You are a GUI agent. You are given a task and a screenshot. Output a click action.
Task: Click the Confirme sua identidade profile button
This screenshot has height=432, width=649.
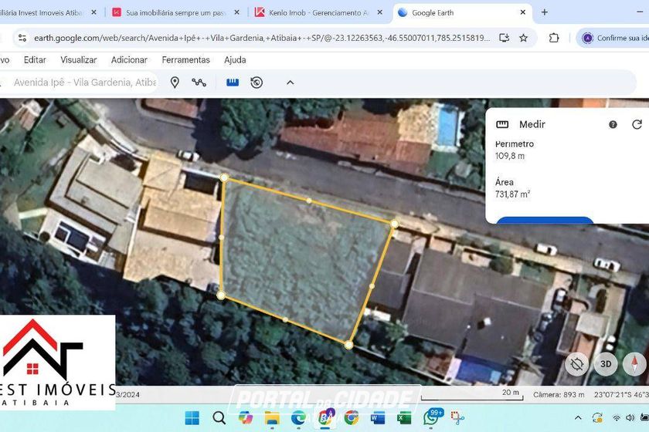tap(613, 38)
